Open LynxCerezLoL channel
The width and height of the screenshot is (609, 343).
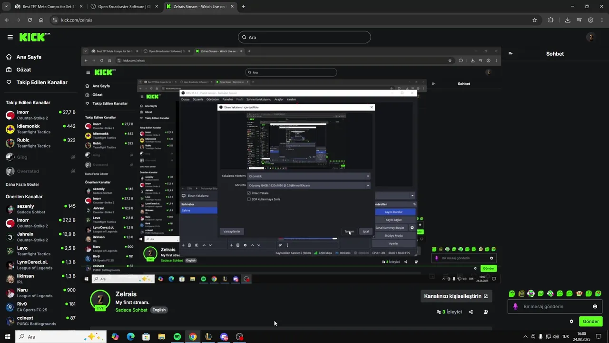click(x=40, y=265)
